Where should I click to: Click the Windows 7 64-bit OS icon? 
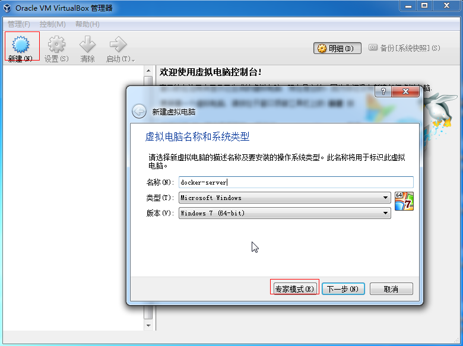pyautogui.click(x=404, y=201)
